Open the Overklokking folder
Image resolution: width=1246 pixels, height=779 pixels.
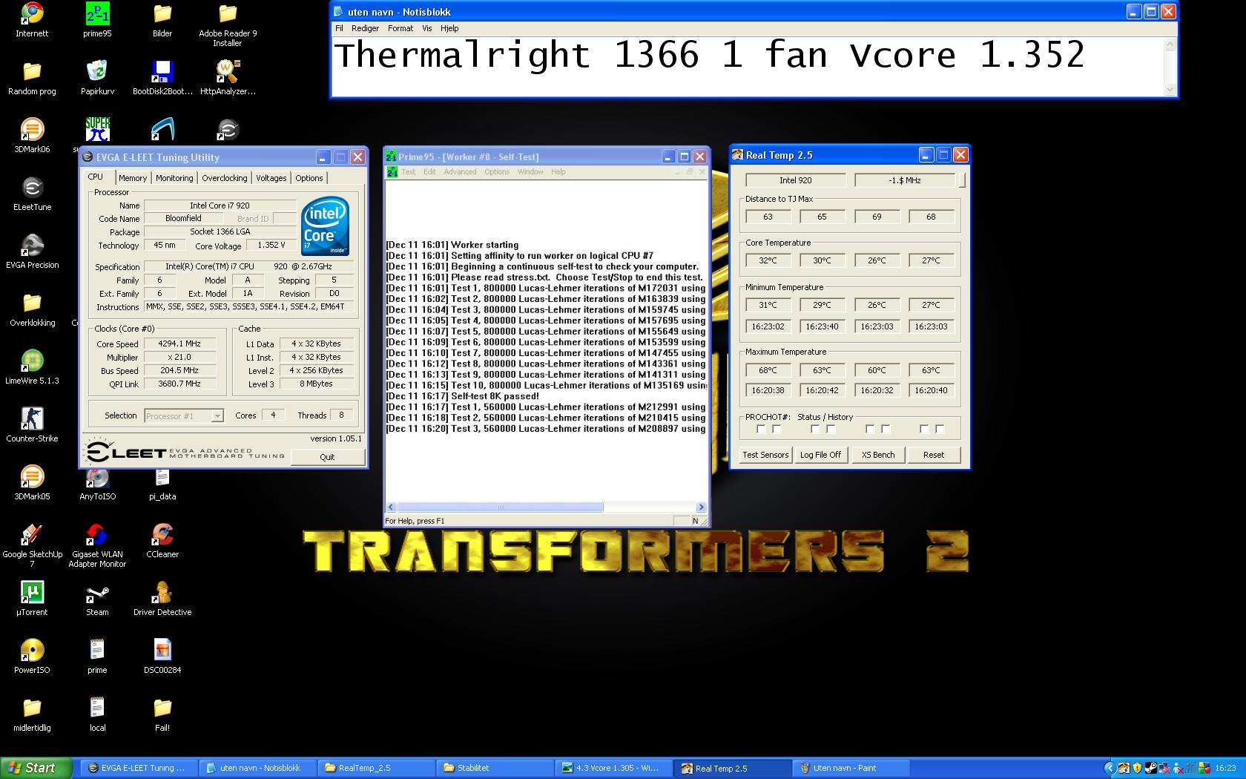point(32,309)
